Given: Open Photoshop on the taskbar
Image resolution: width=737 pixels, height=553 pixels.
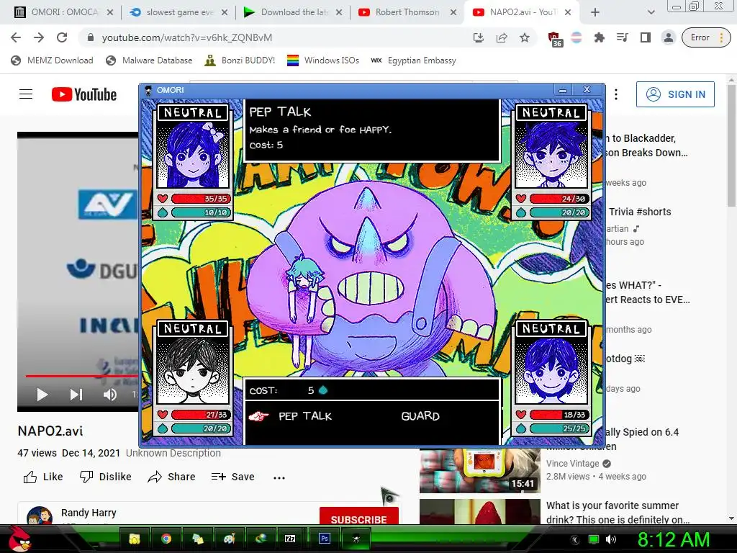Looking at the screenshot, I should pos(325,539).
